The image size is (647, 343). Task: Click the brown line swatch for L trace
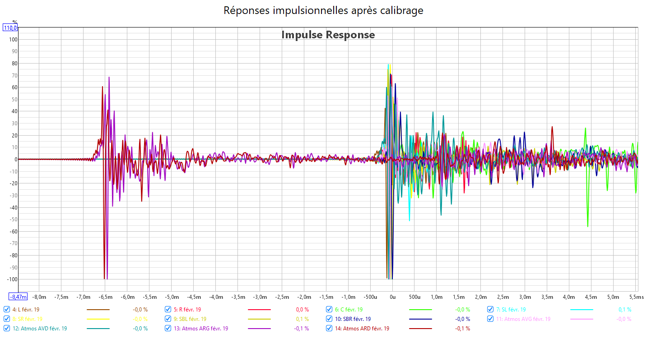[98, 310]
